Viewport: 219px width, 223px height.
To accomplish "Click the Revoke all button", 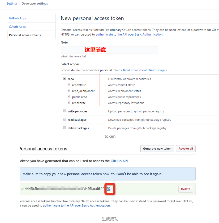I will [x=186, y=149].
